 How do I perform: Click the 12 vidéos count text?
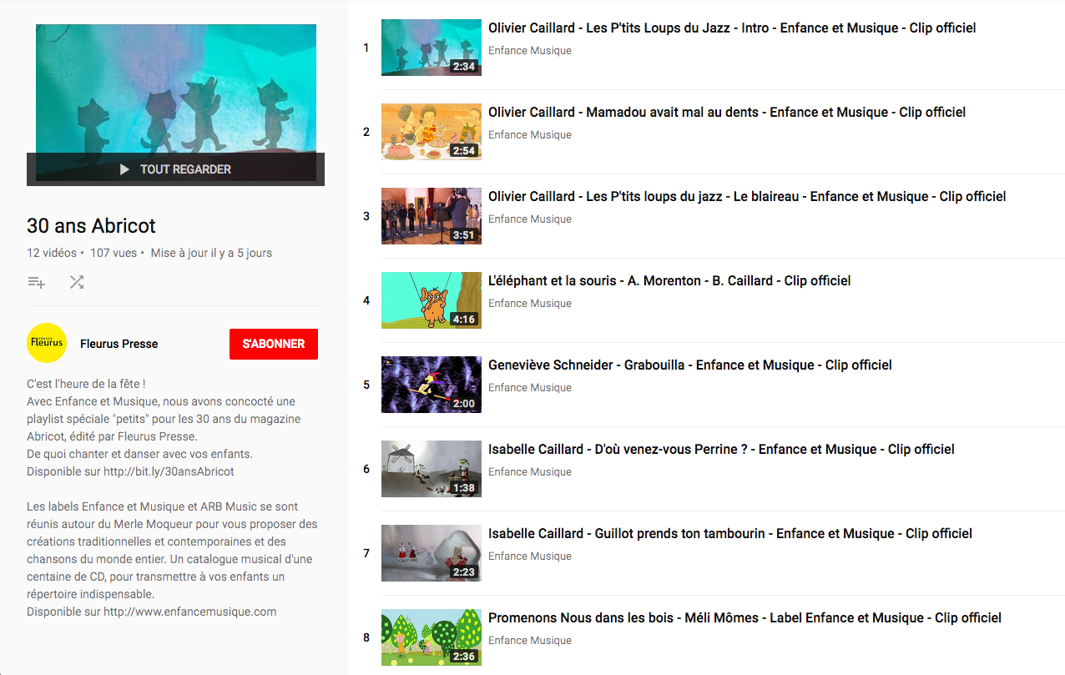pos(52,253)
